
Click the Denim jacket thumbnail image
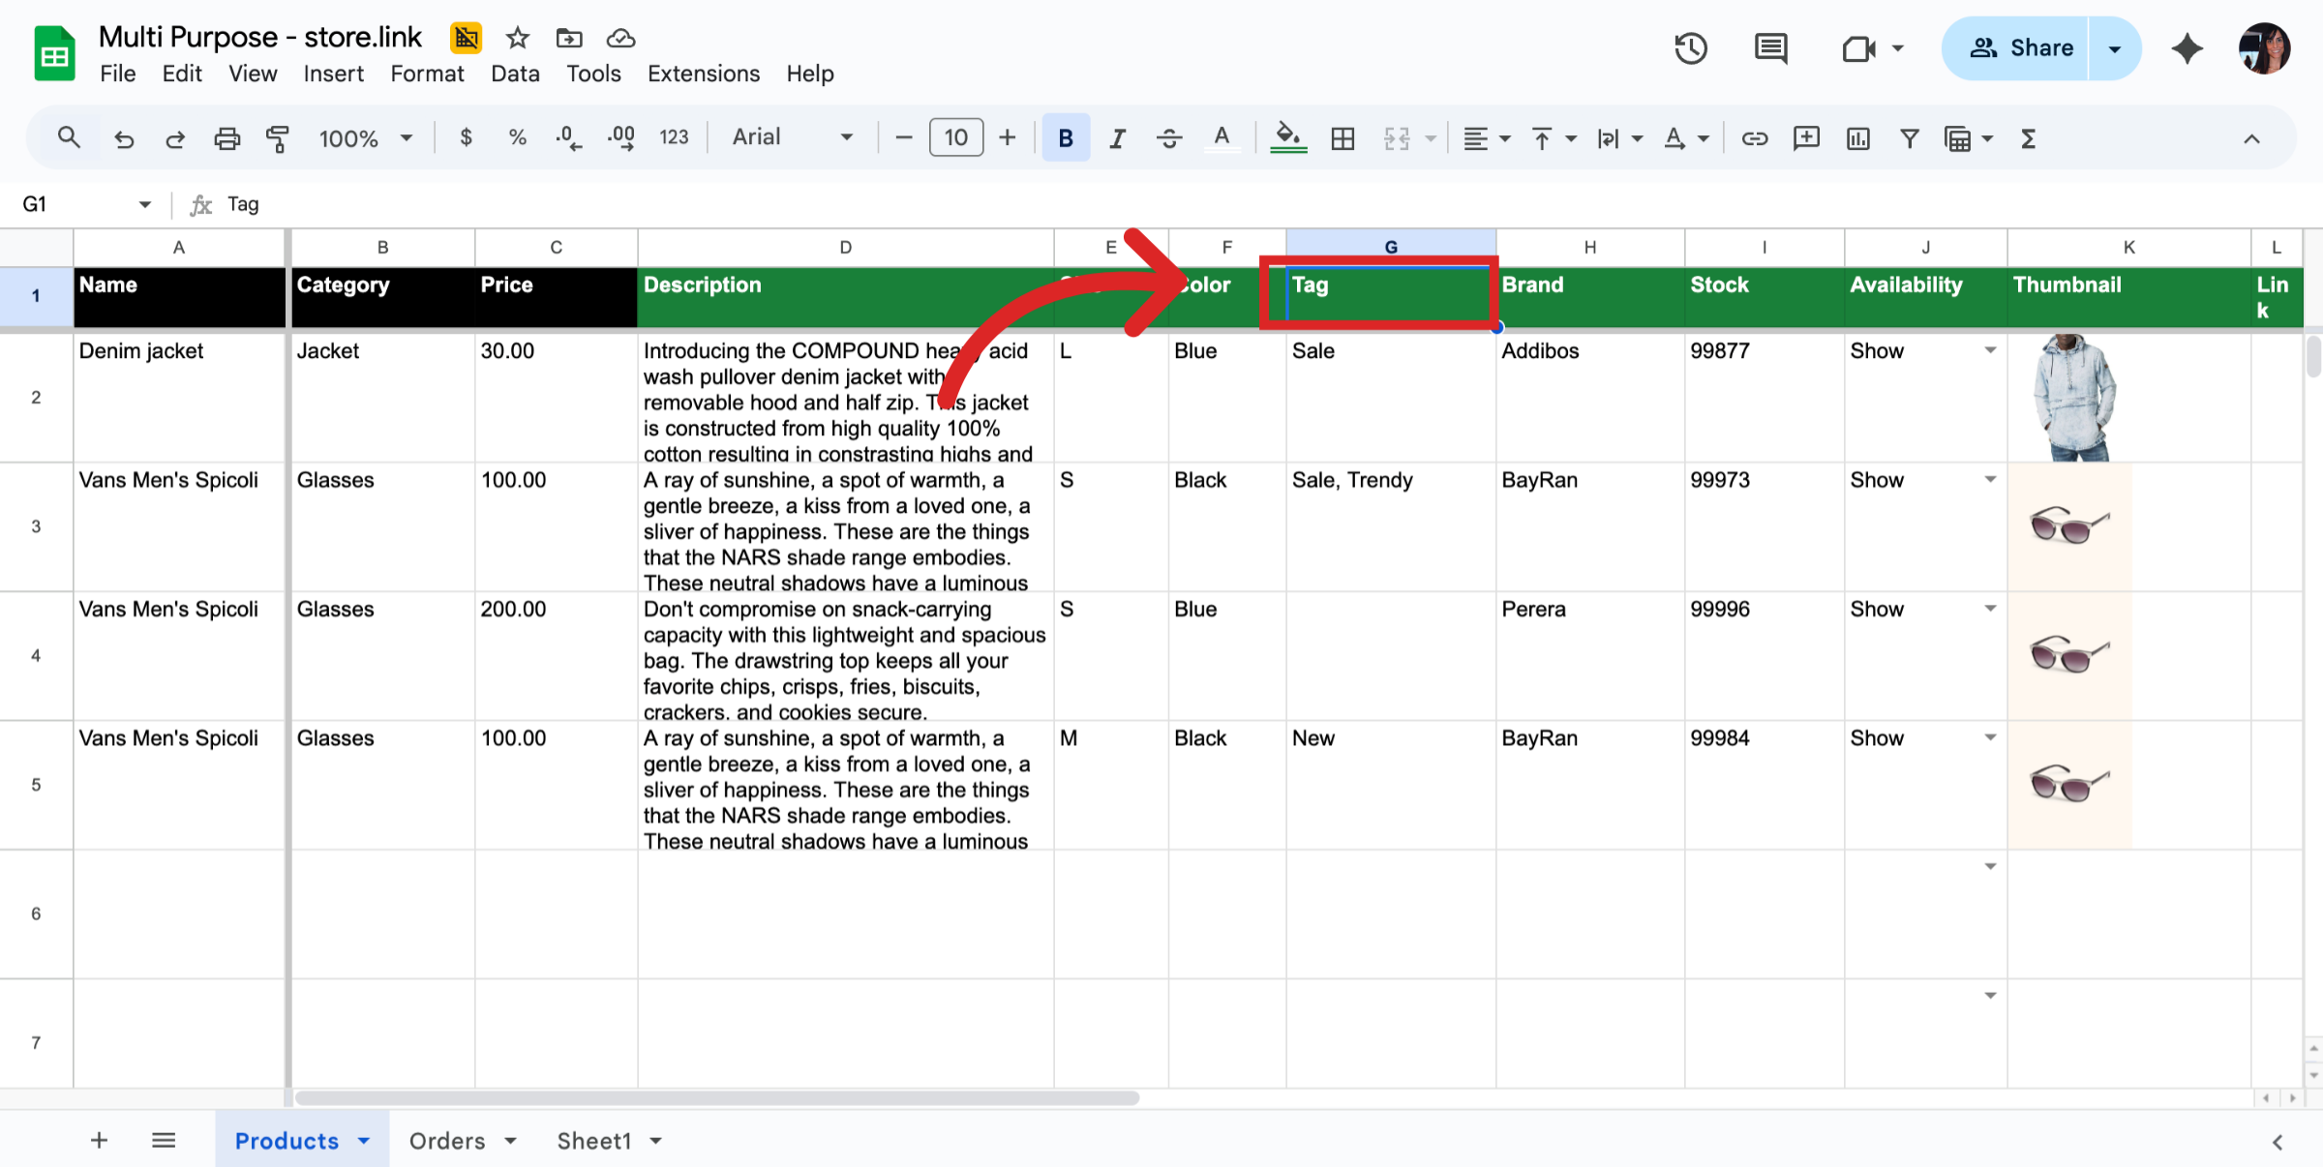coord(2073,398)
